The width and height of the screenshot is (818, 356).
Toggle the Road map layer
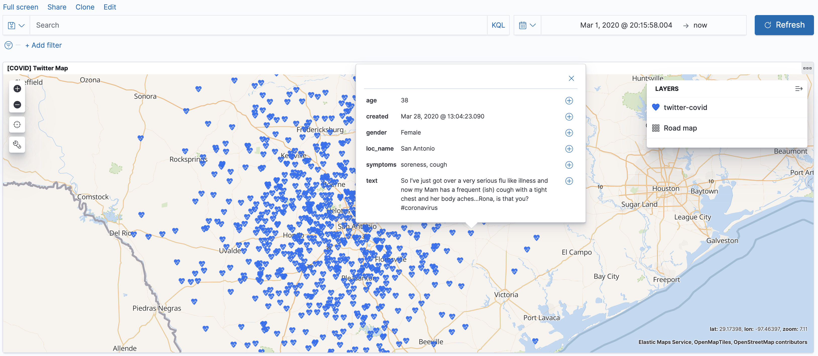(x=680, y=128)
